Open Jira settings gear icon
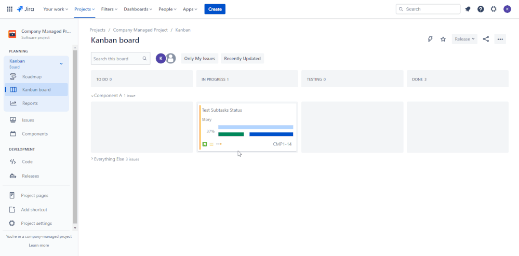Viewport: 519px width, 256px height. (494, 9)
